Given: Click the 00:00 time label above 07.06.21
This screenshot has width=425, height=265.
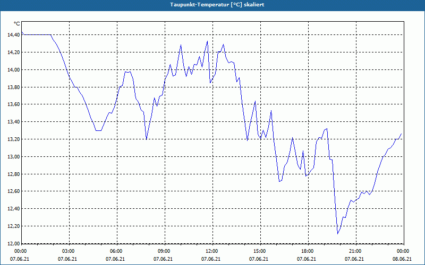Looking at the screenshot, I should coord(20,251).
